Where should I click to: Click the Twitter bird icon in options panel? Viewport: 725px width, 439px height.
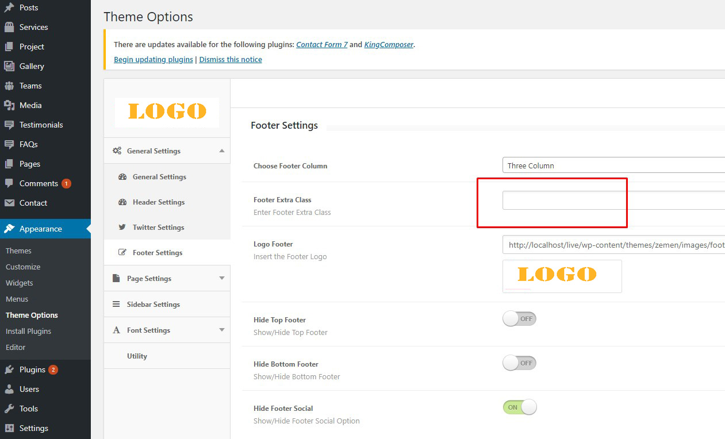[122, 227]
